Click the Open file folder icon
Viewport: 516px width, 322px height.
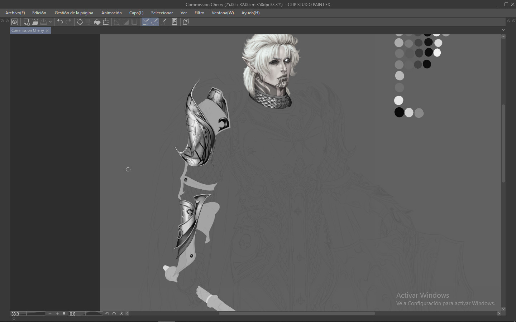tap(35, 22)
